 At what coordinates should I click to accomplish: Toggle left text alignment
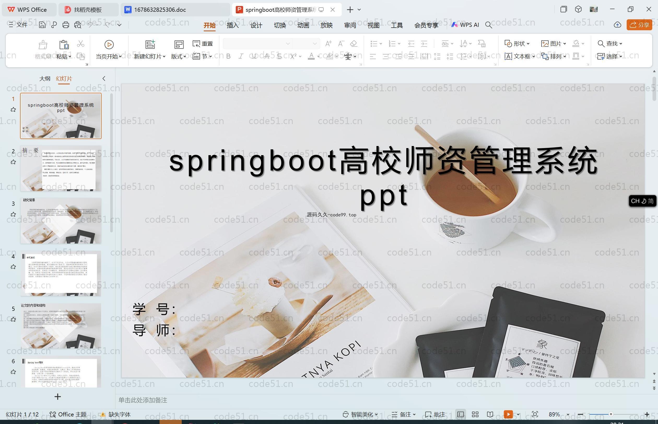point(373,56)
